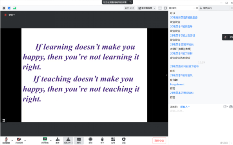Viewport: 233px width, 145px height.
Task: Click the meeting info icon
Action: point(4,8)
